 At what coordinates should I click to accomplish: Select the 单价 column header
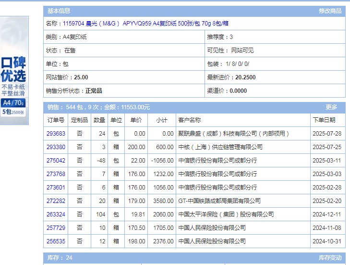136,120
